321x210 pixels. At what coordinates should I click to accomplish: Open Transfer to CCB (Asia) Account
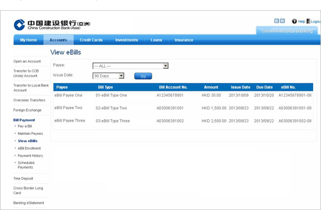26,74
